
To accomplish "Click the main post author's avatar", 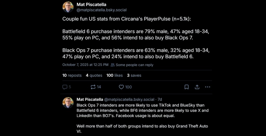I will pyautogui.click(x=68, y=7).
